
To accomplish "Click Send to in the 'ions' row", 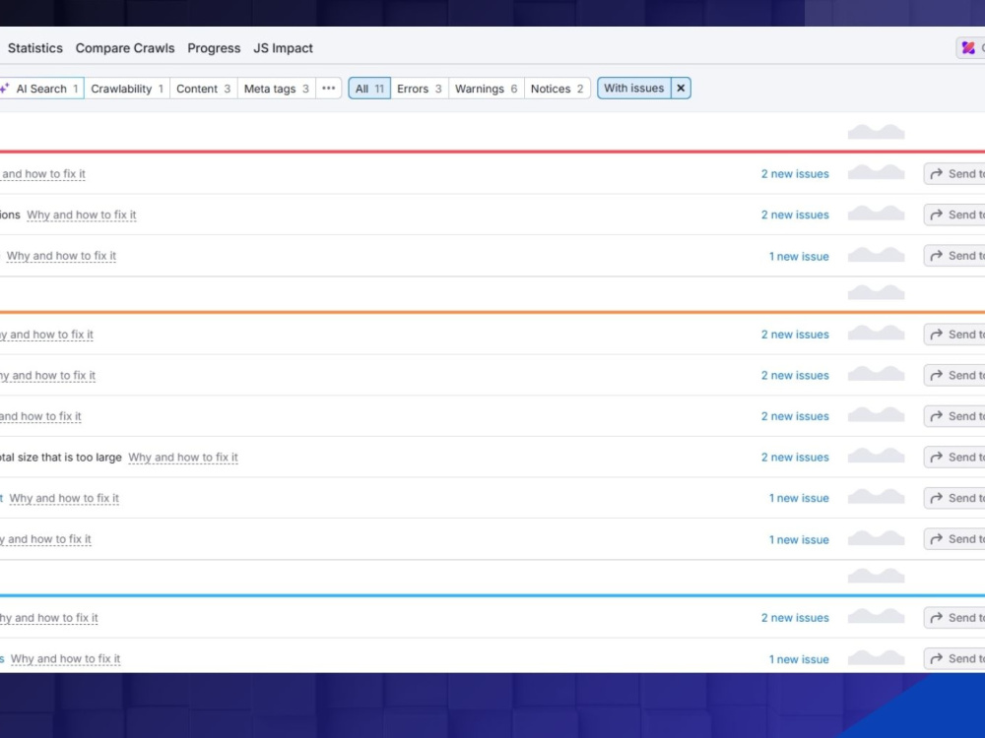I will pyautogui.click(x=954, y=215).
